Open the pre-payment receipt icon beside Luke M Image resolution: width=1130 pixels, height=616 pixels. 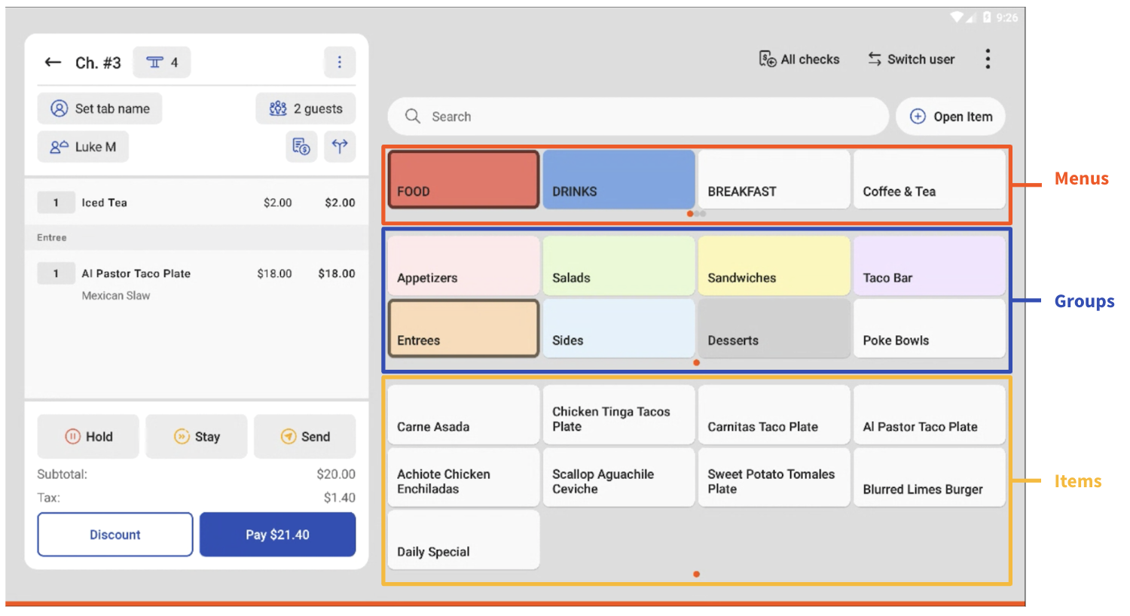point(301,146)
